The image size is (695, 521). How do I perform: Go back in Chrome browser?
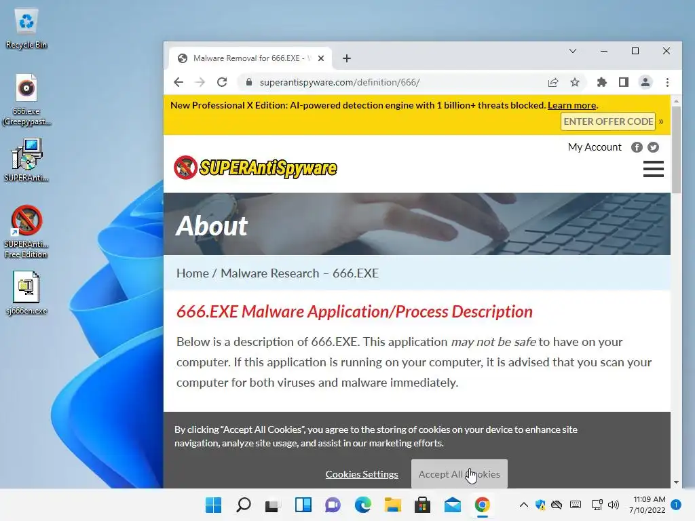(179, 82)
